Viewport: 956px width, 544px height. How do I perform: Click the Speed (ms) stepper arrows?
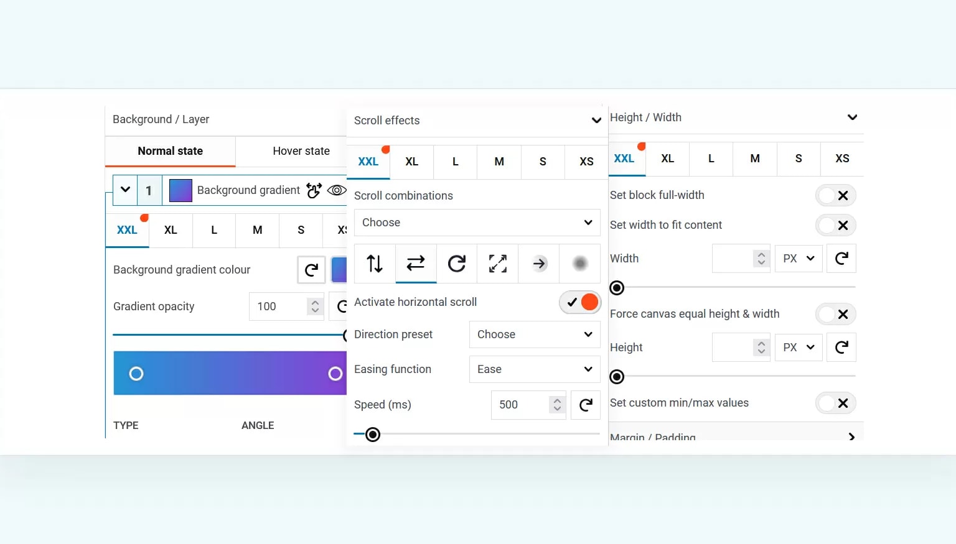[x=557, y=405]
